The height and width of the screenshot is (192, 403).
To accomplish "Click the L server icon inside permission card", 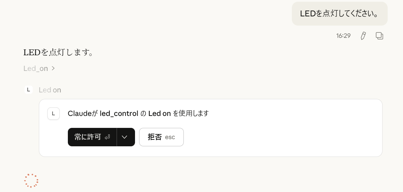I will (54, 114).
